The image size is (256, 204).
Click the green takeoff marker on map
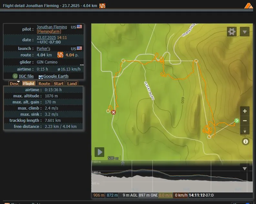(x=237, y=121)
